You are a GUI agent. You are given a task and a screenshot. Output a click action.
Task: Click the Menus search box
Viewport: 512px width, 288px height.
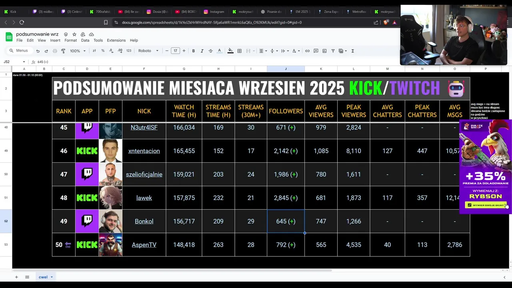(x=19, y=51)
